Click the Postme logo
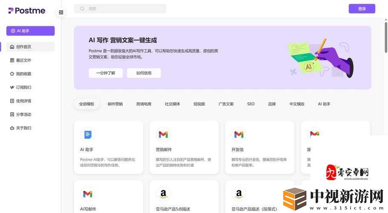The image size is (388, 213). [27, 11]
